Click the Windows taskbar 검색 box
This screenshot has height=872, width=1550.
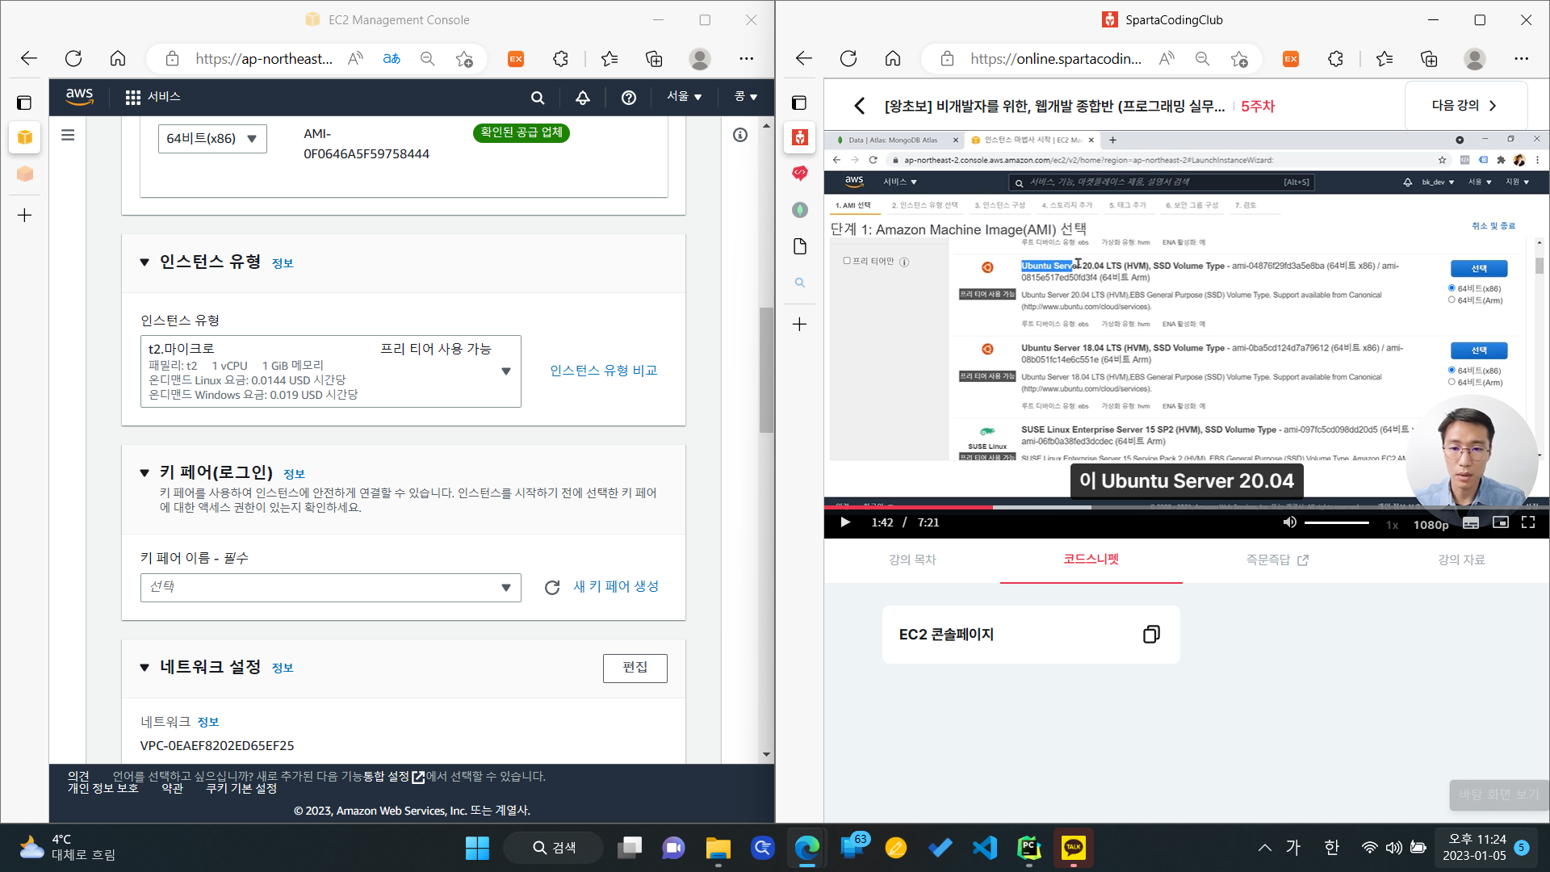(x=555, y=848)
